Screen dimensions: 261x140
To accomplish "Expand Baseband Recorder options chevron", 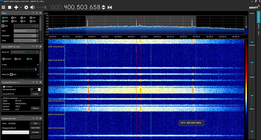I will [x=33, y=118].
